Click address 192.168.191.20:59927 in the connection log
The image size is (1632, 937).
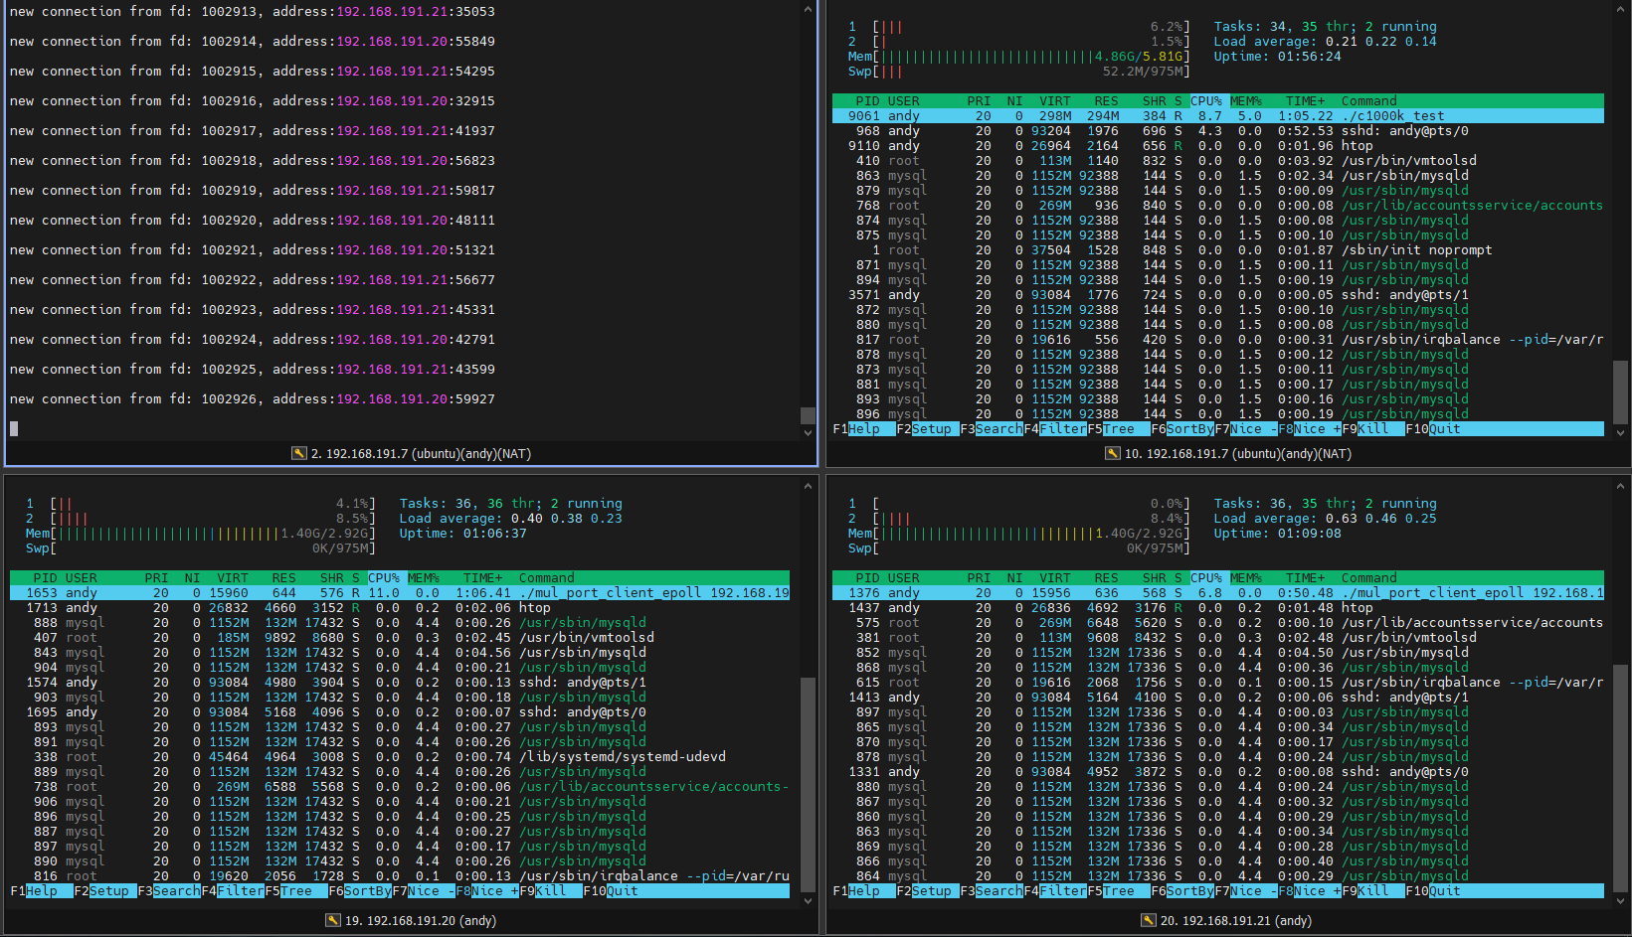[416, 399]
